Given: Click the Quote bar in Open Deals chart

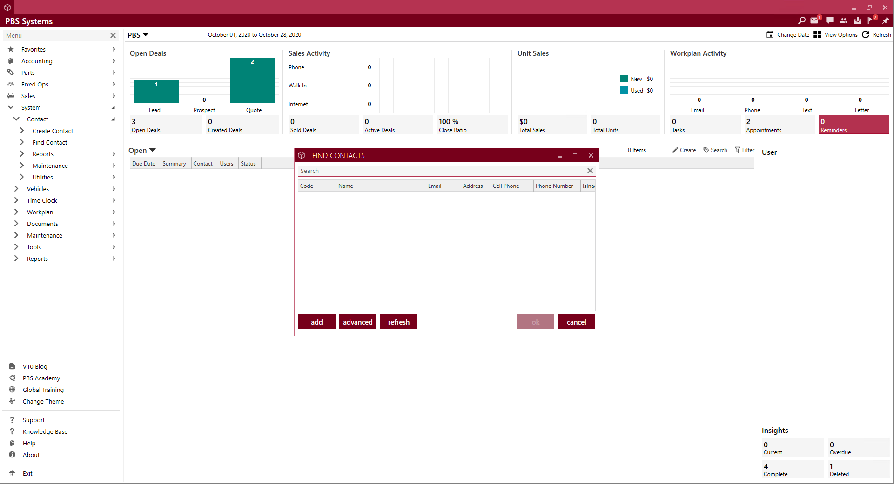Looking at the screenshot, I should (x=252, y=80).
